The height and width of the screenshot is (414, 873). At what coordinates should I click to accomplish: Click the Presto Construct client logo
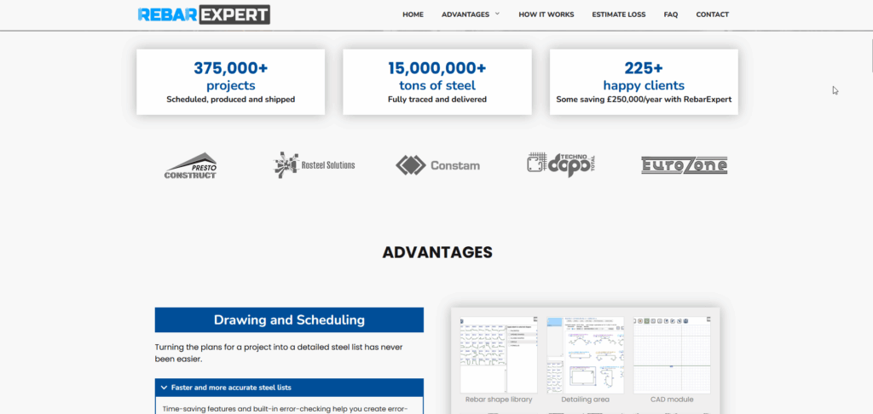pos(190,165)
